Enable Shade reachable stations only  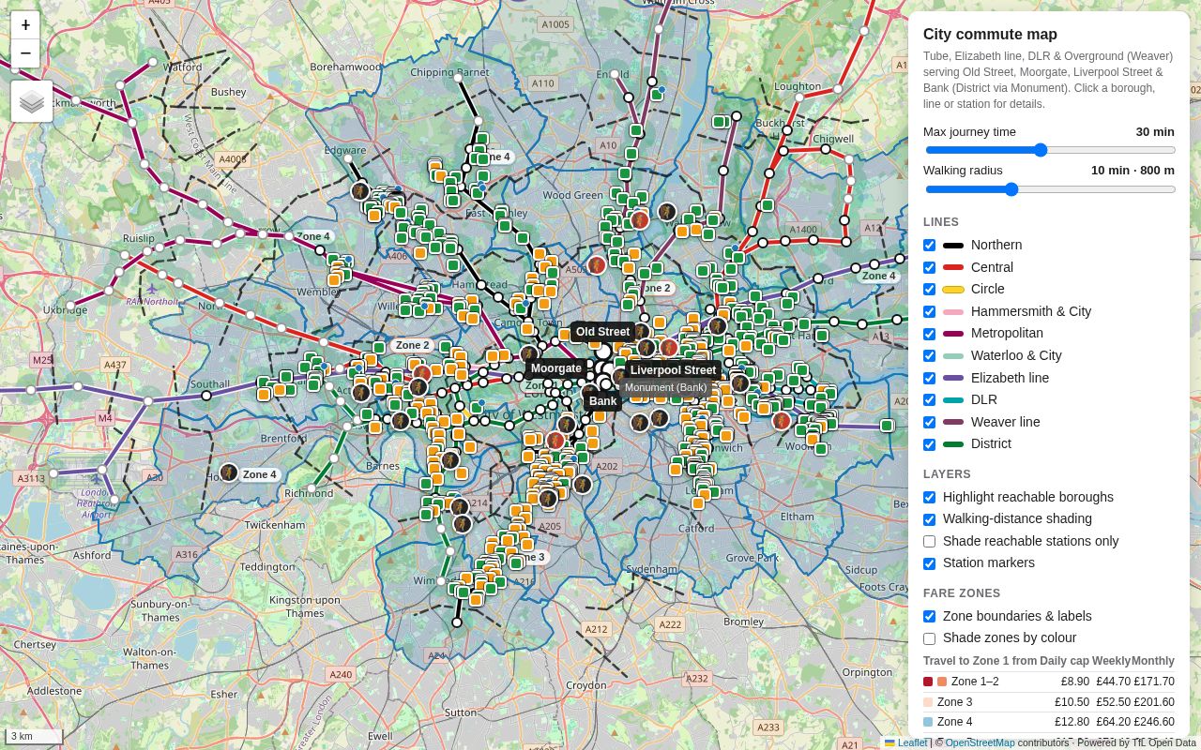click(x=929, y=541)
